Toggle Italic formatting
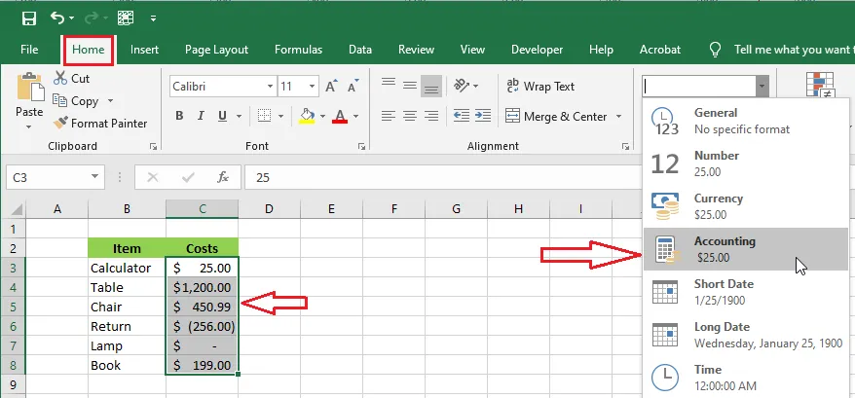The image size is (855, 398). tap(201, 116)
